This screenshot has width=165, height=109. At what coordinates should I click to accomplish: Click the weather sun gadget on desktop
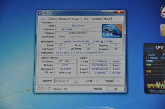pyautogui.click(x=163, y=30)
